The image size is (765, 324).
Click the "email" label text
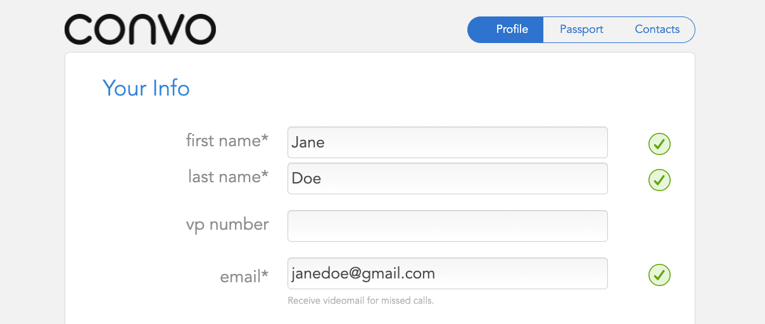point(240,277)
